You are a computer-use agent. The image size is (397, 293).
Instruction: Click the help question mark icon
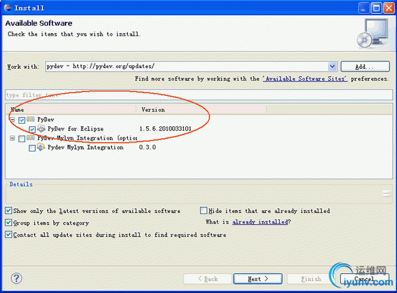(x=17, y=278)
